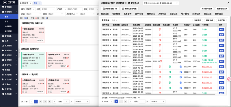Collapse 房东账单 section via 收起
Screen dimensions: 231x107
[x=114, y=20]
